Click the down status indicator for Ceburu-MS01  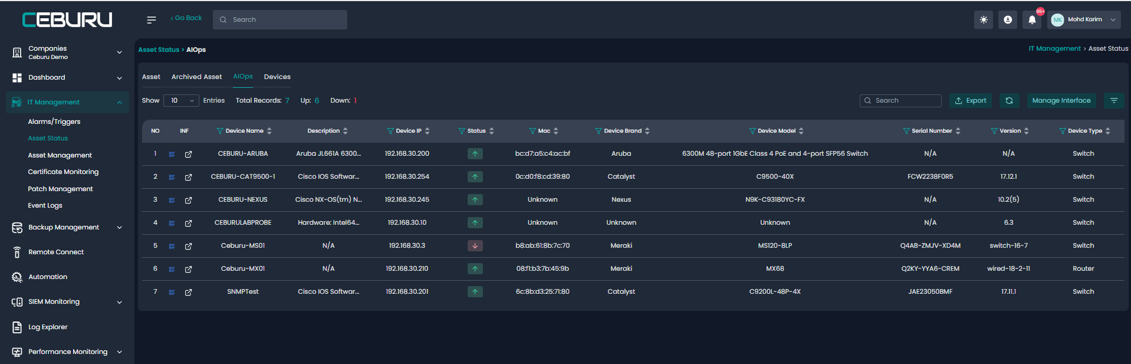475,246
